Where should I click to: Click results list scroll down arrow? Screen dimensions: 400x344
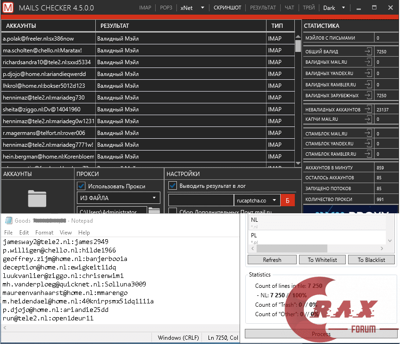pos(298,163)
